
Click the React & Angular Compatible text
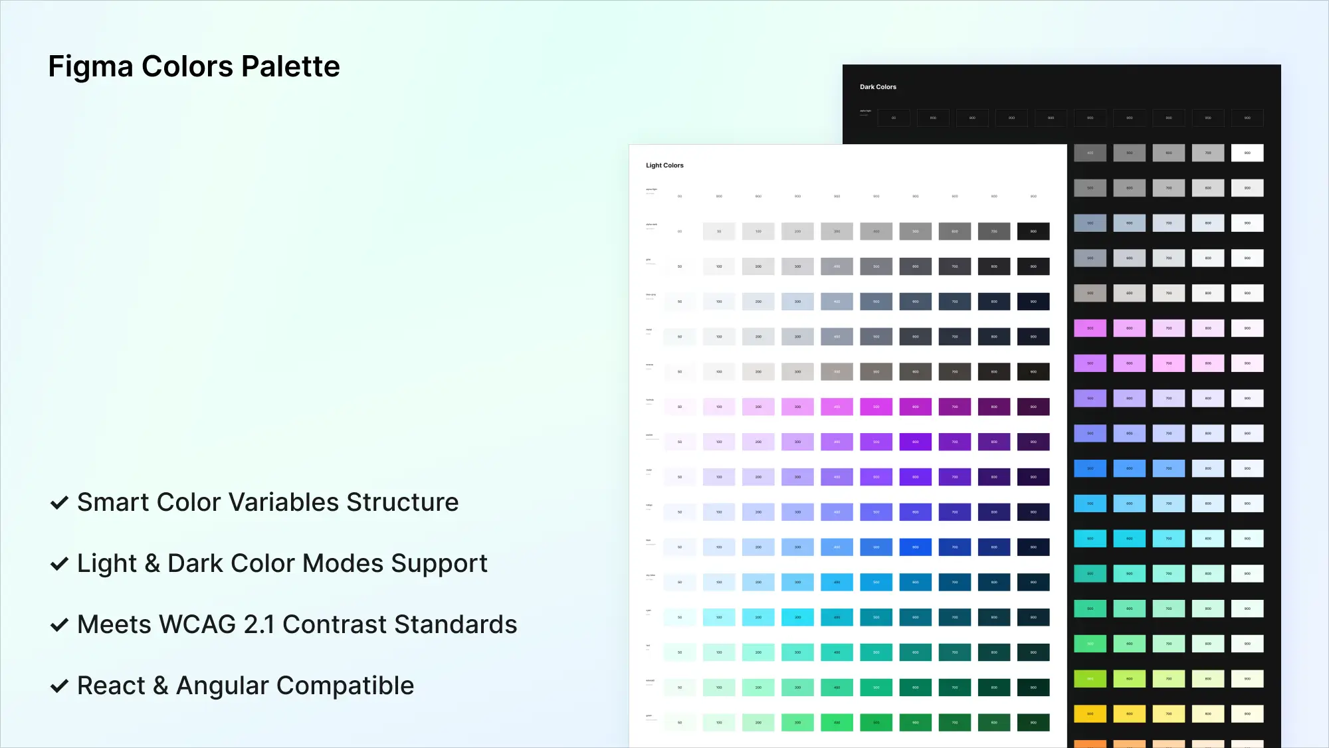click(246, 686)
